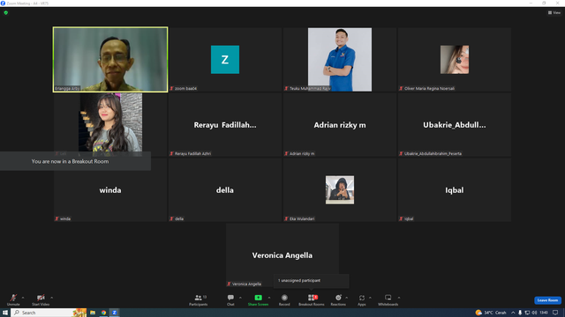
Task: Select Oliver Maria Regina Noersali's tile
Action: 455,59
